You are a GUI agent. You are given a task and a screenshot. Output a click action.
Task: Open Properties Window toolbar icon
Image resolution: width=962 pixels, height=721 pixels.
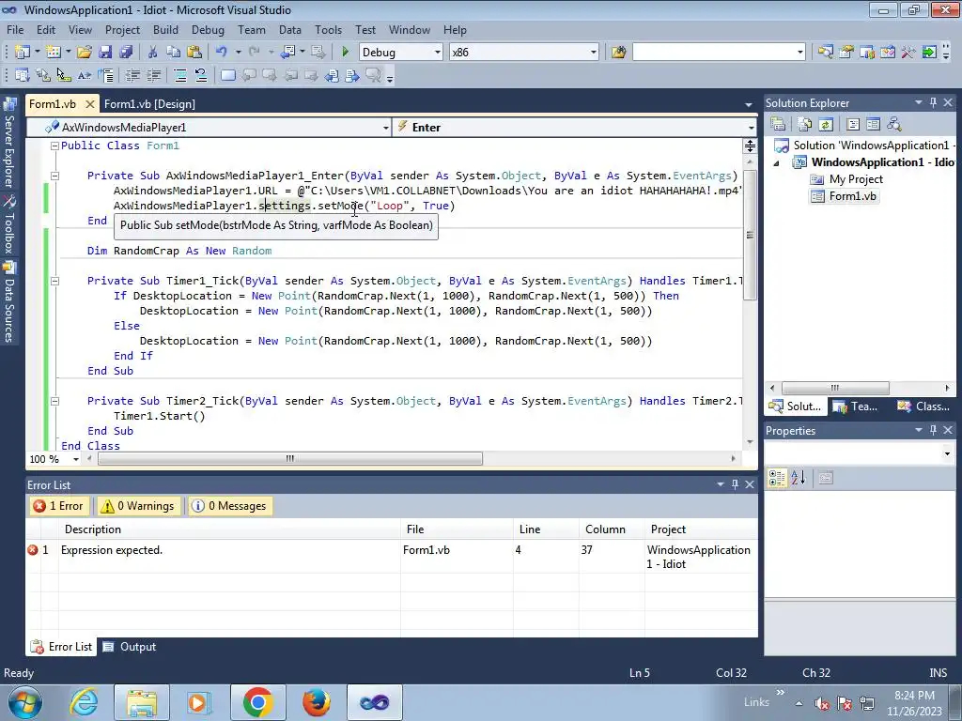pos(846,53)
